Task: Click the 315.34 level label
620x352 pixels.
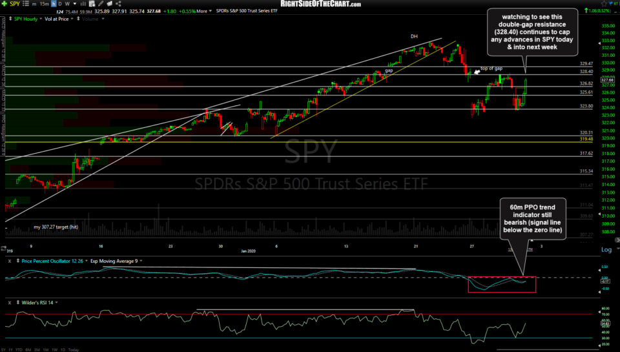Action: [x=586, y=171]
